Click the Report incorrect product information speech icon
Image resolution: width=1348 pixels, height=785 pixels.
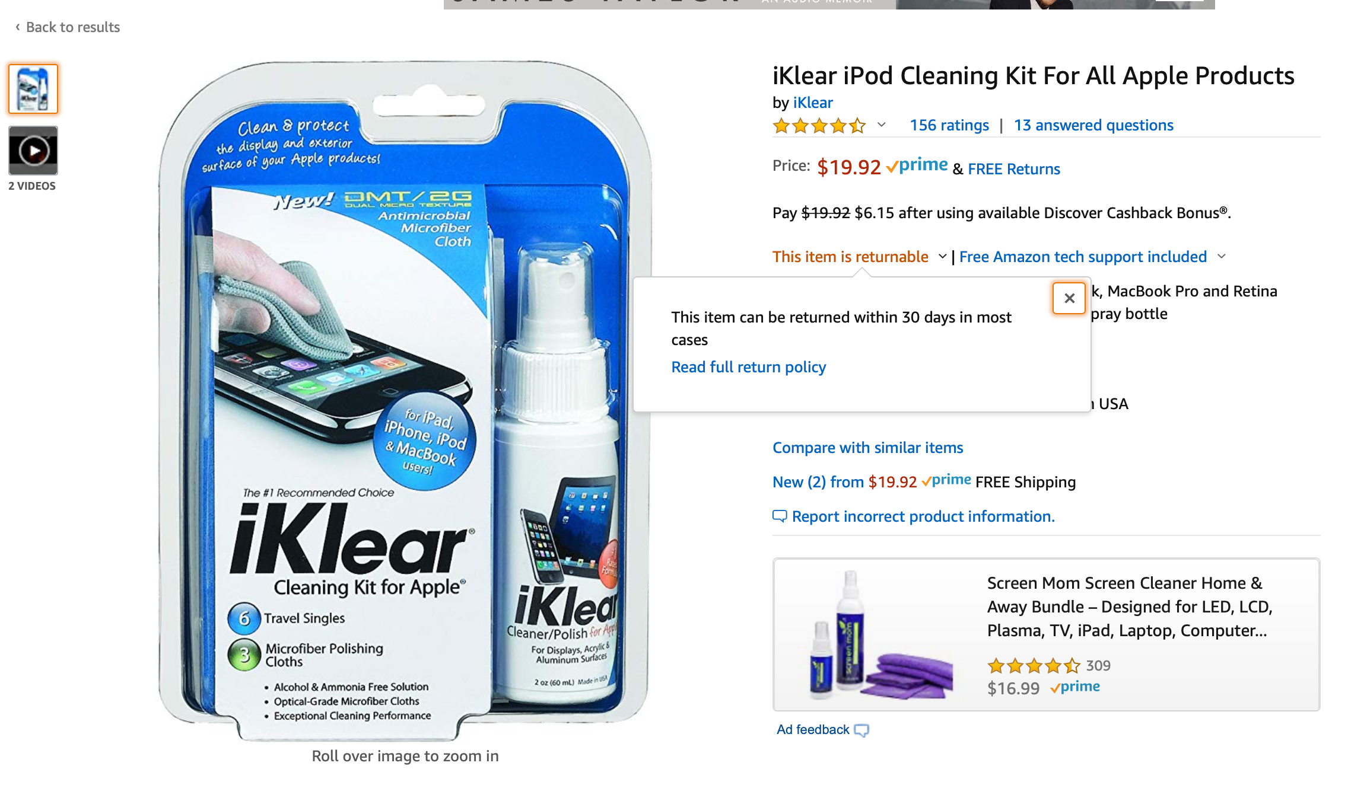click(780, 516)
